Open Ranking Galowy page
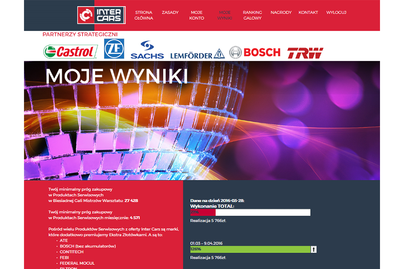 (x=252, y=15)
